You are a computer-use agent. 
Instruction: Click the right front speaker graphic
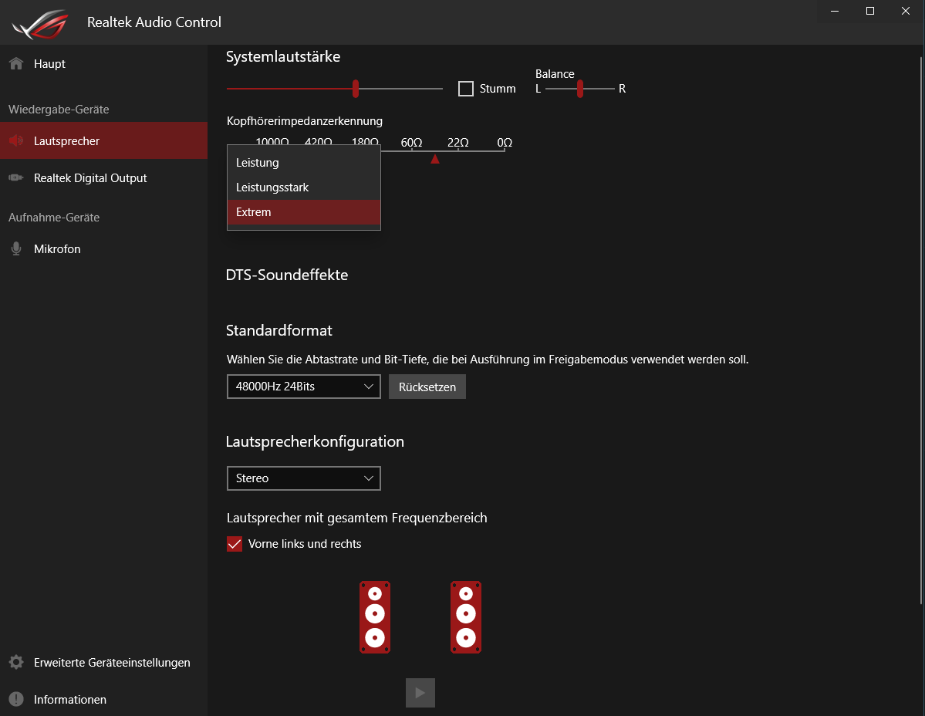pyautogui.click(x=466, y=617)
